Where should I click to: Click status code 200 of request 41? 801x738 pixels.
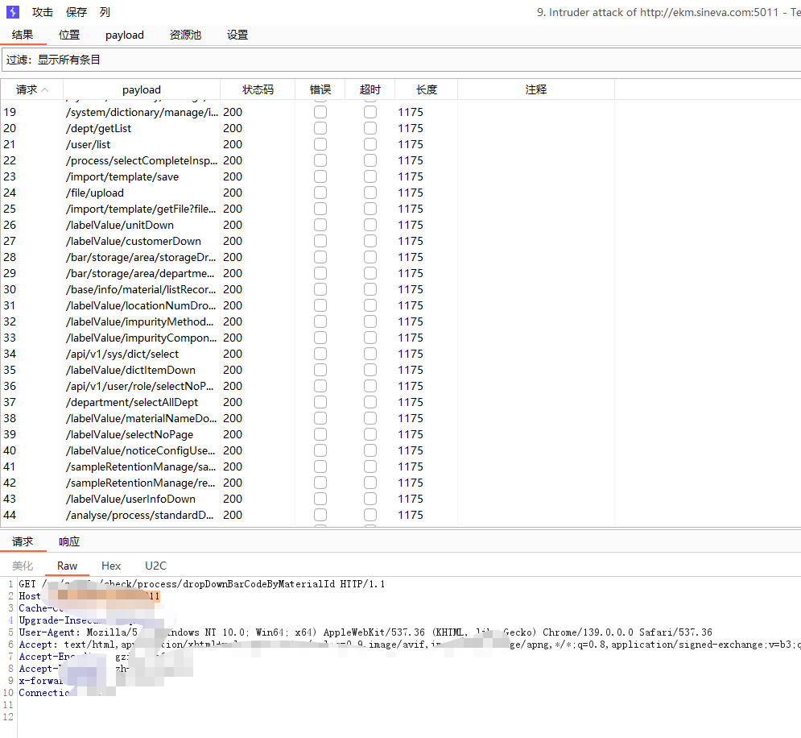coord(233,466)
